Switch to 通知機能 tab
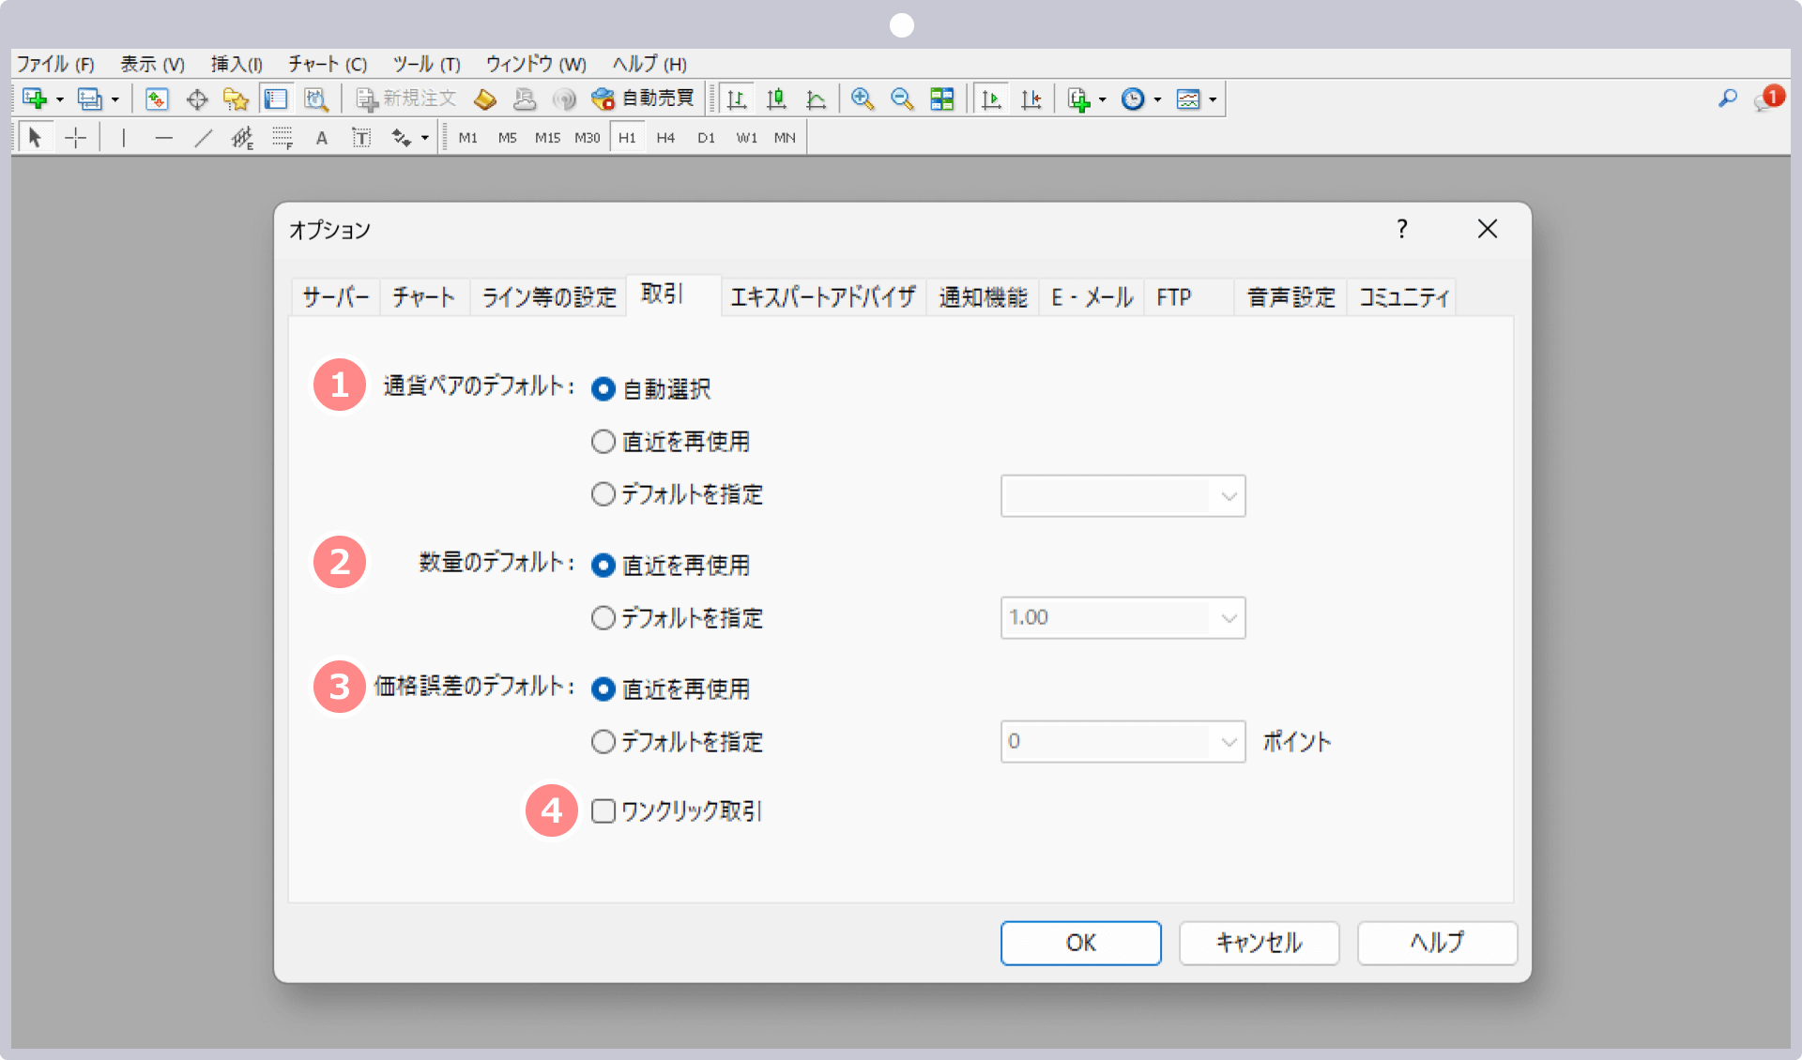The width and height of the screenshot is (1802, 1060). (983, 297)
